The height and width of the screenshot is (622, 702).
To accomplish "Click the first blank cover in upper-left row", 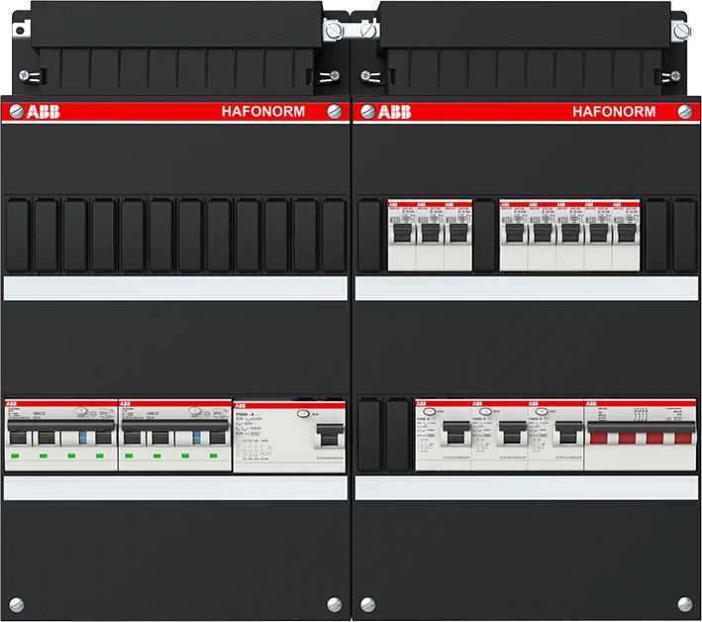I will tap(19, 236).
